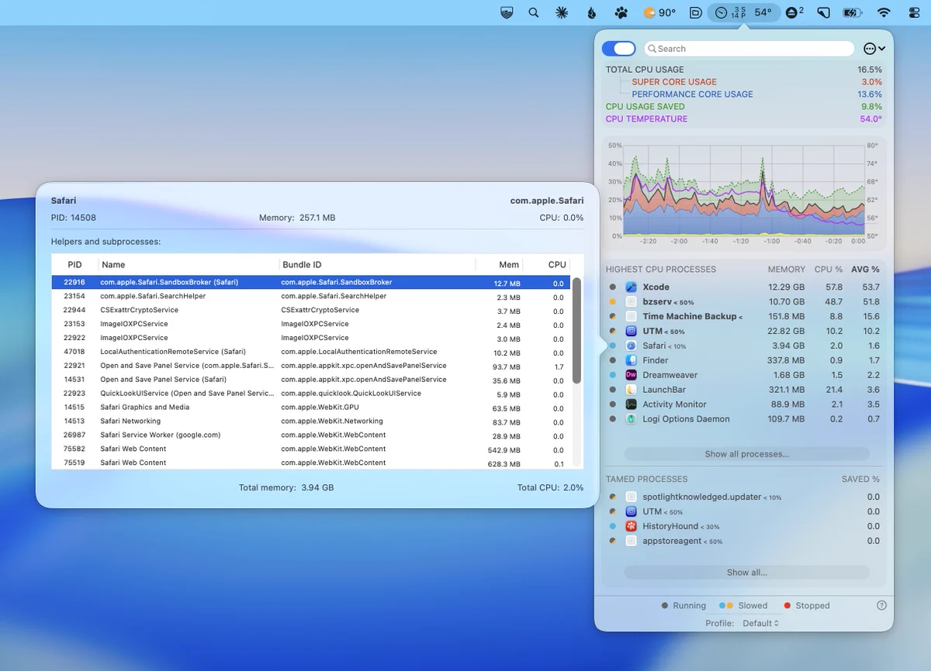Click inside the App Tamer search field
The image size is (931, 671).
[x=749, y=49]
